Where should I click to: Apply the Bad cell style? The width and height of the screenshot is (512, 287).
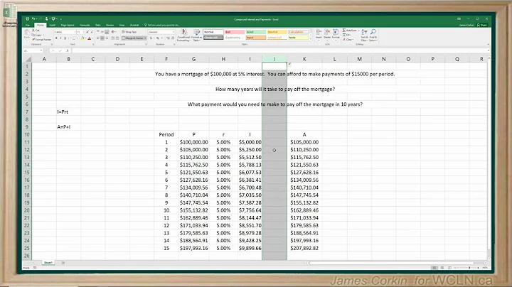(x=235, y=32)
